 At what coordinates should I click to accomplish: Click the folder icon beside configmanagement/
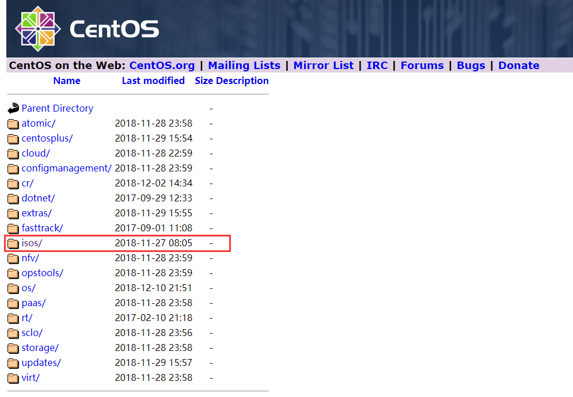[x=13, y=169]
